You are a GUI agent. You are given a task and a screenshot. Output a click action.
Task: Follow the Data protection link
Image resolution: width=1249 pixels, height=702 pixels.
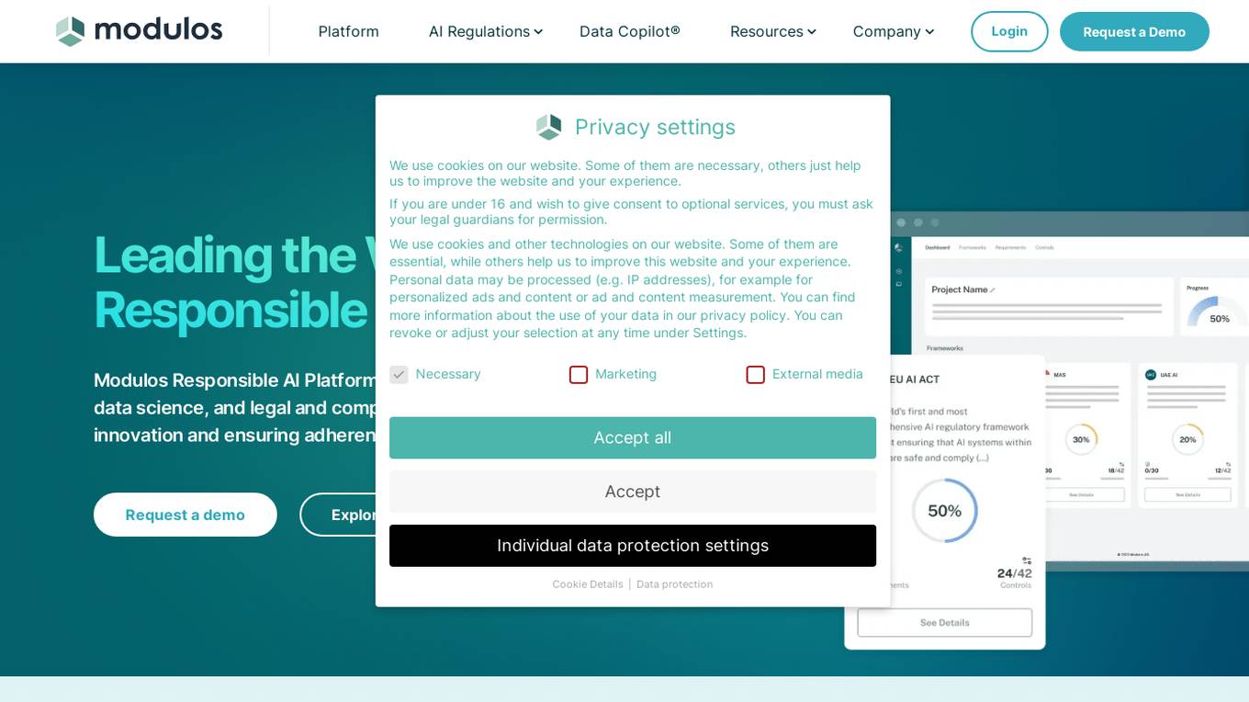click(x=674, y=584)
